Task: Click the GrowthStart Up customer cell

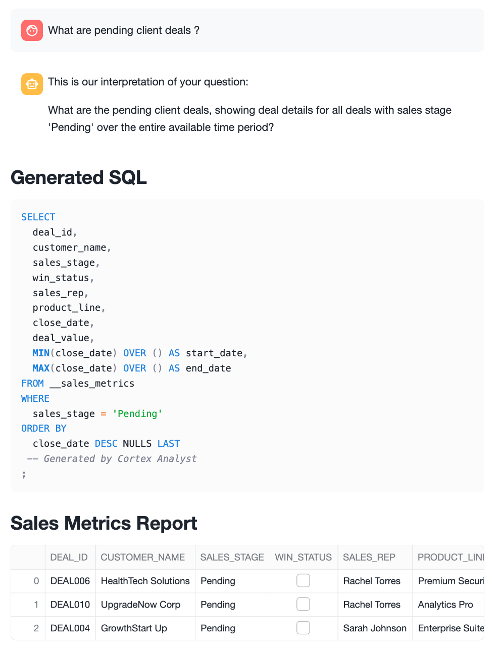Action: pos(134,628)
